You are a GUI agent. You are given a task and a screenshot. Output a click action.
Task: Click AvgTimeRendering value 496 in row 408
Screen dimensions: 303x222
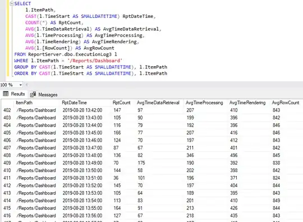(234, 155)
